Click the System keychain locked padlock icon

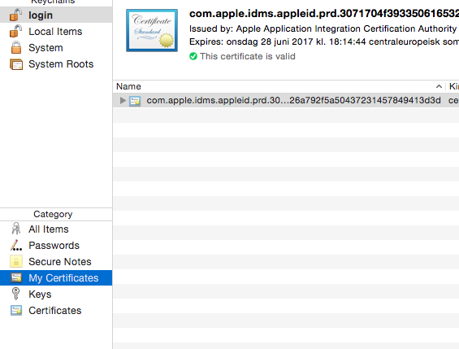point(16,47)
